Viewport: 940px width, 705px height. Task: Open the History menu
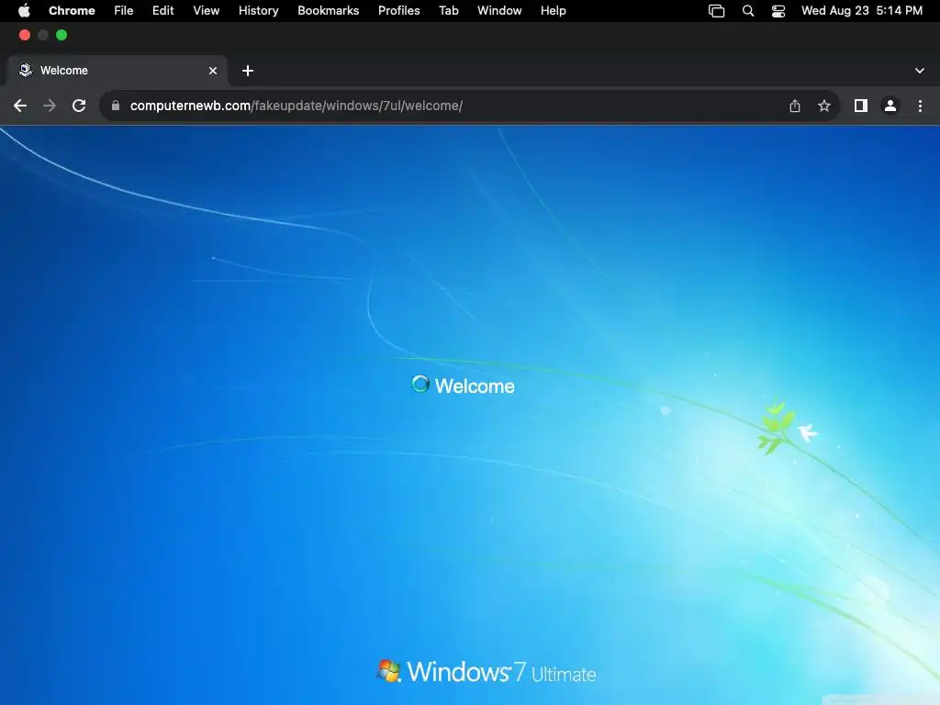click(x=258, y=11)
